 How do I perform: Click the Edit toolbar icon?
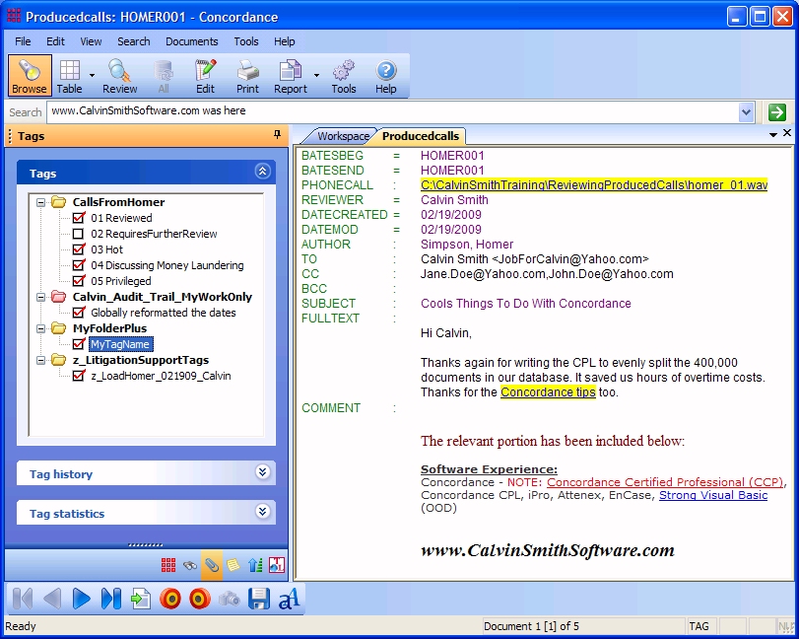[x=205, y=76]
